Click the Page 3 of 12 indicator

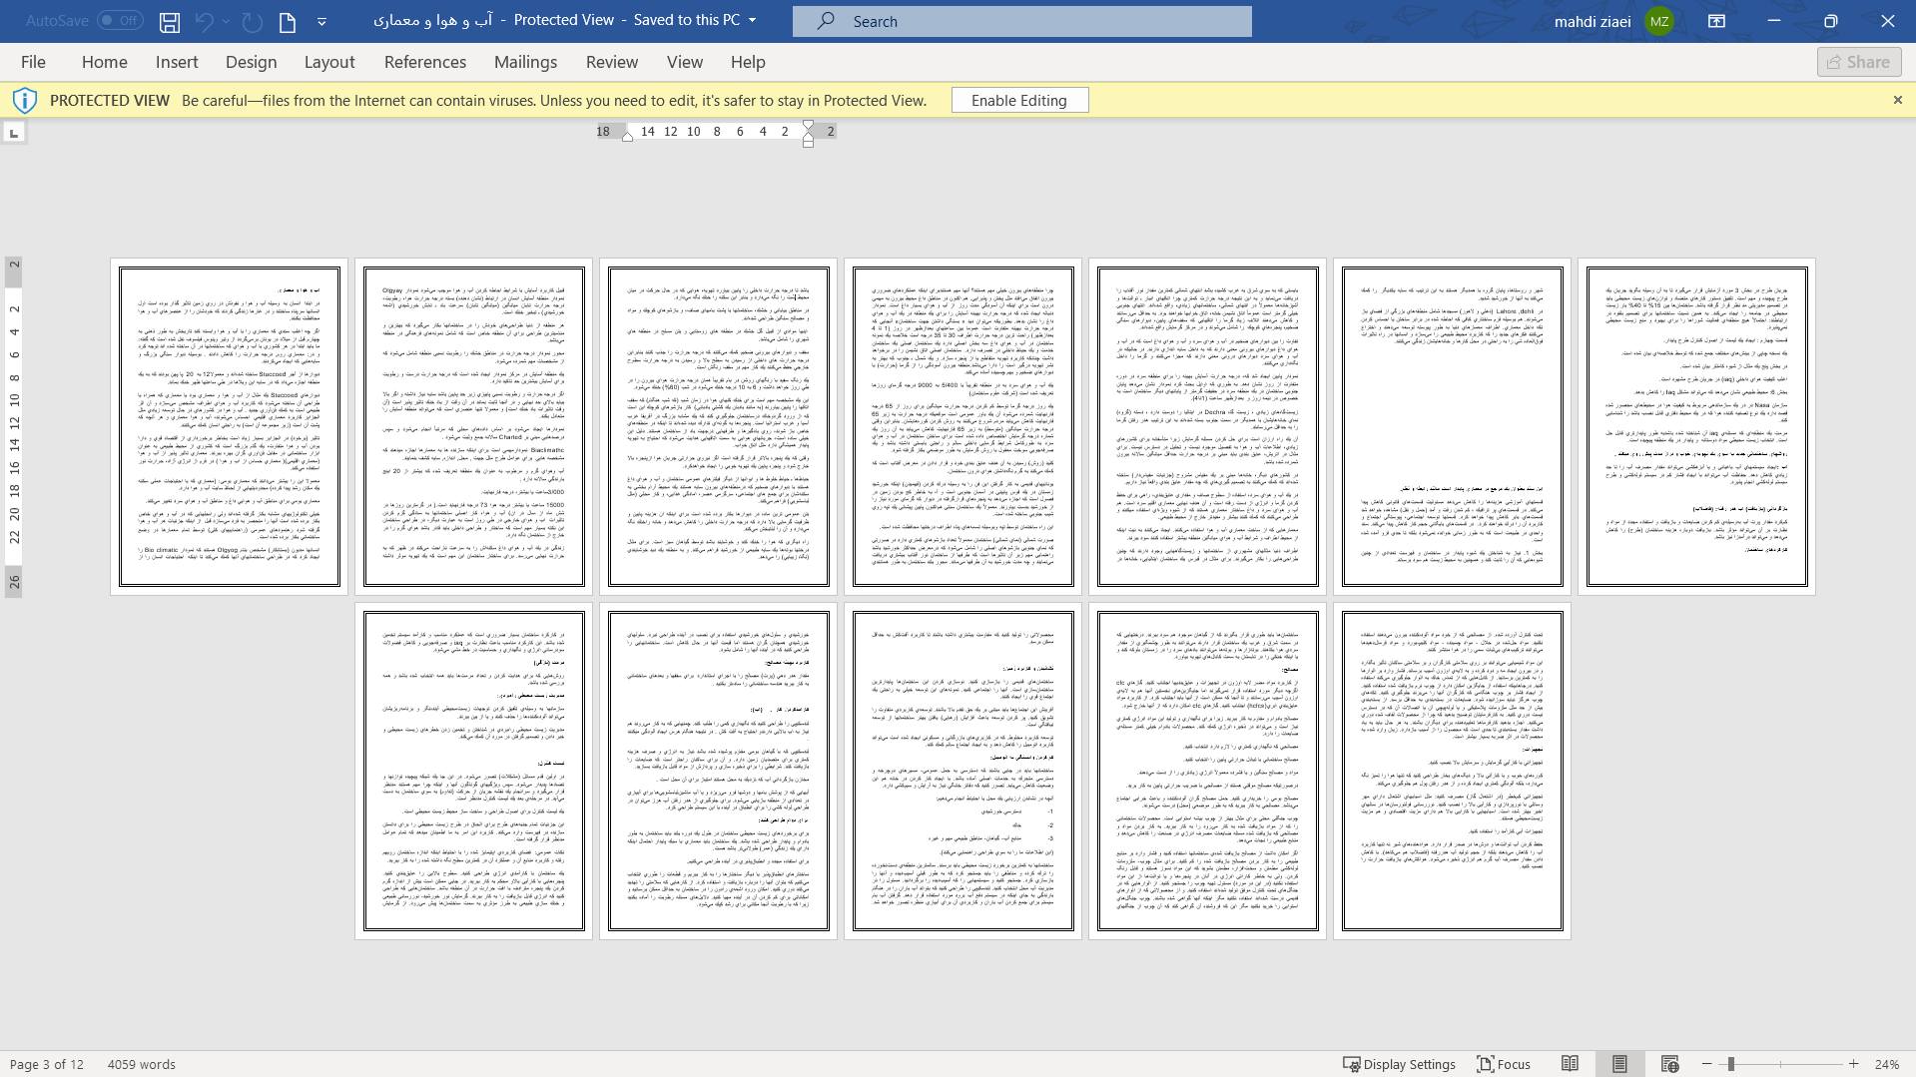[x=47, y=1064]
